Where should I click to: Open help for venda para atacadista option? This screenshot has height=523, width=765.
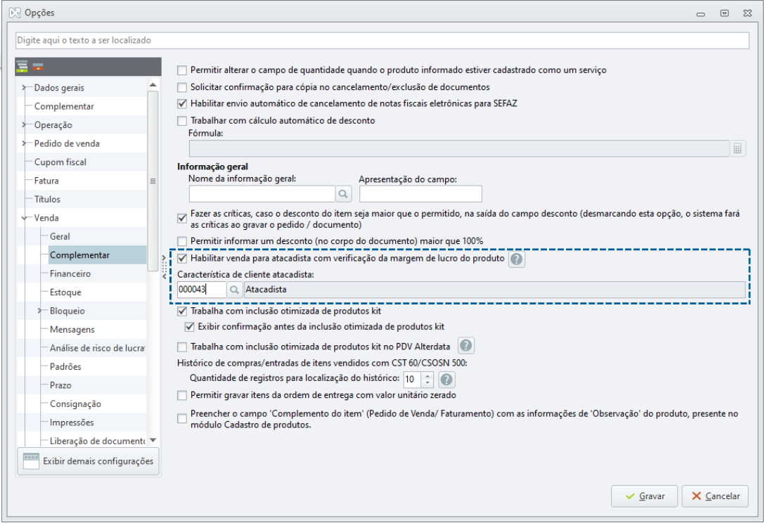[516, 259]
